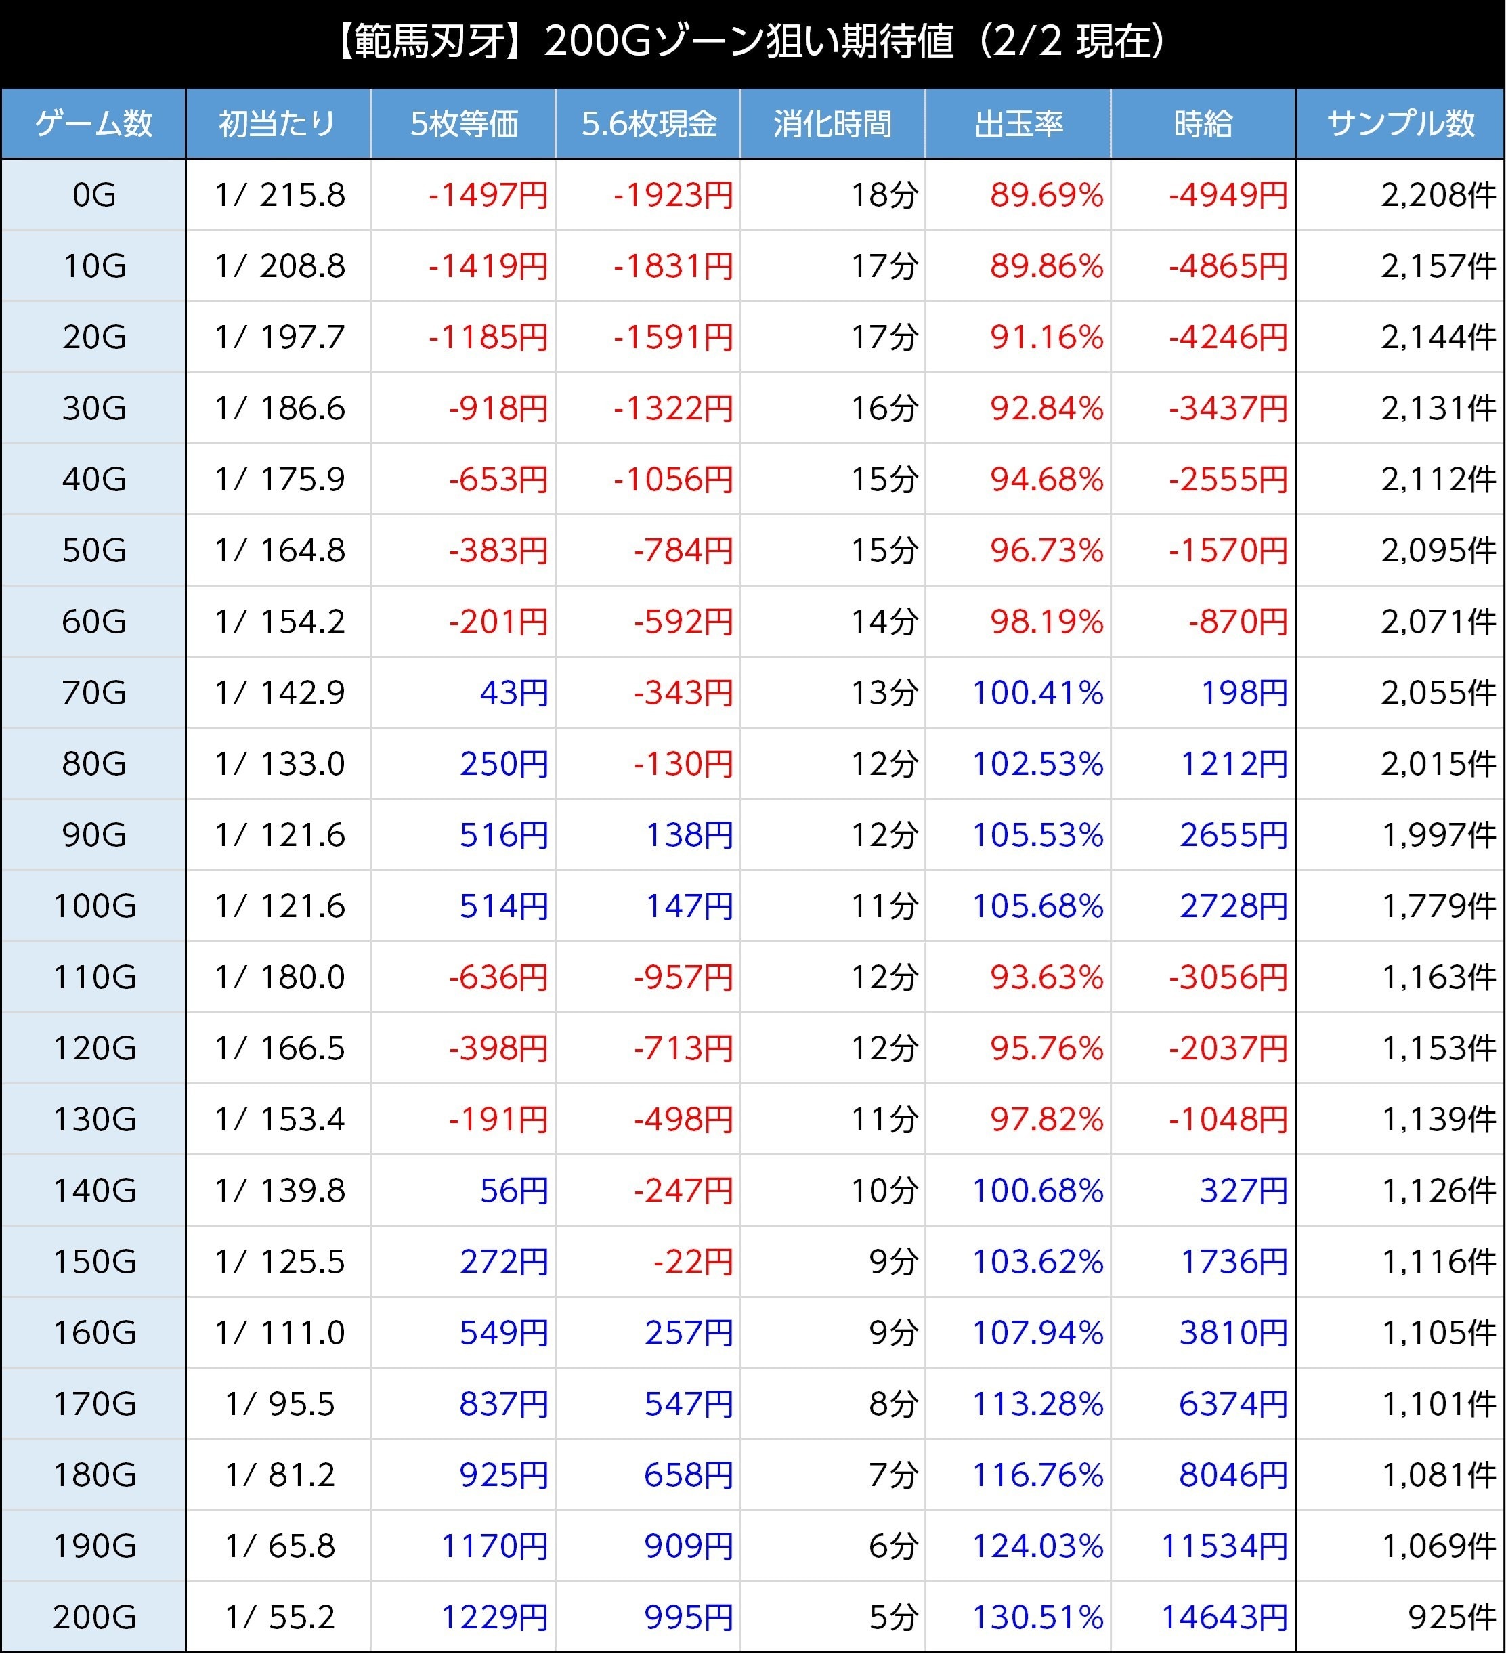The width and height of the screenshot is (1506, 1654).
Task: Click the 1/ 55.2 first-hit cell
Action: coord(280,1616)
